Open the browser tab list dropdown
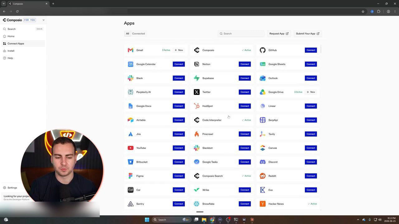The height and width of the screenshot is (224, 399). tap(4, 4)
